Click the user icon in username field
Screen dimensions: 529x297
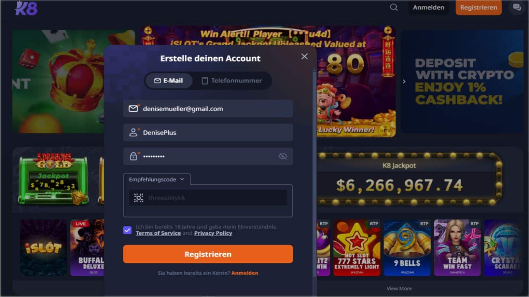(133, 132)
